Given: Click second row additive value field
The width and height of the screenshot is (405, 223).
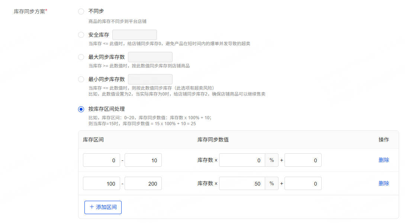Looking at the screenshot, I should [303, 183].
